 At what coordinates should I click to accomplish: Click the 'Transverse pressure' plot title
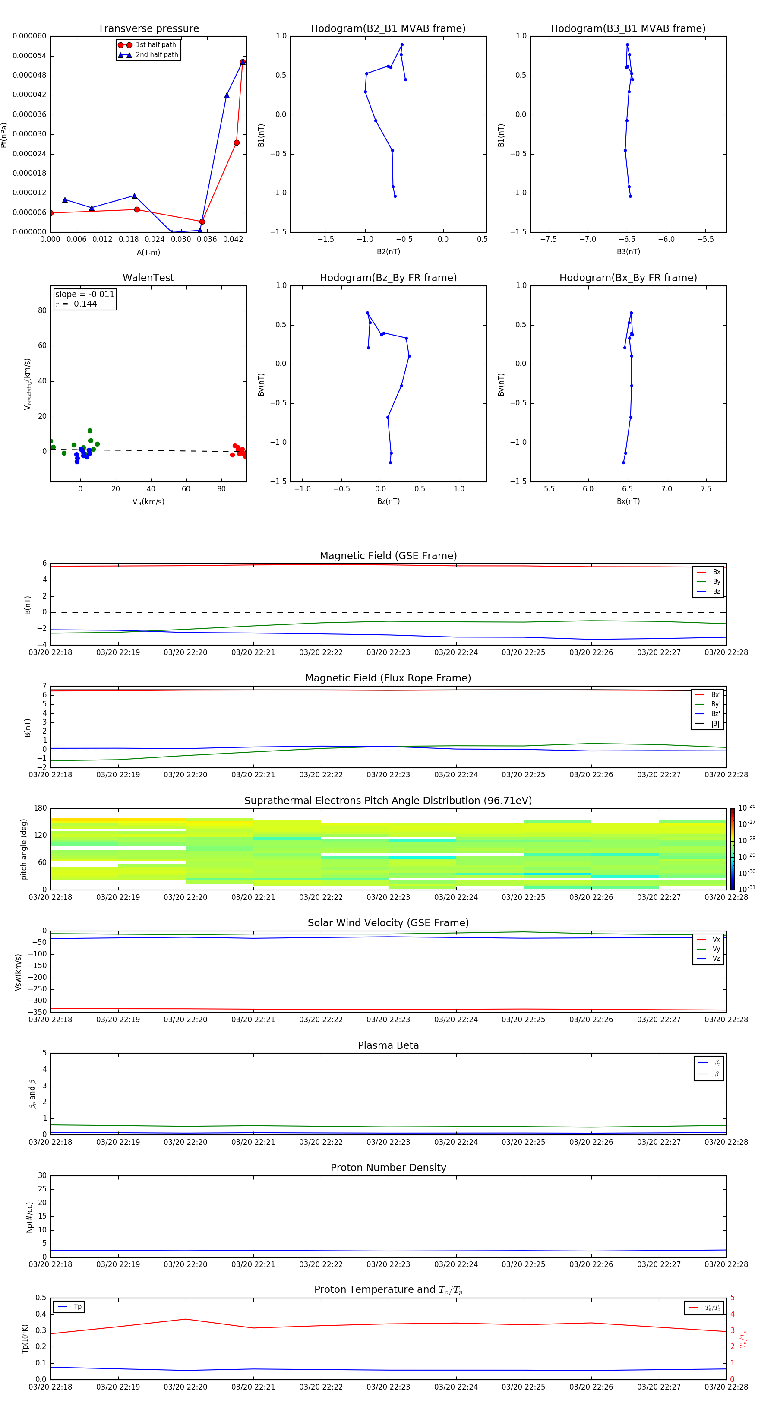coord(148,29)
